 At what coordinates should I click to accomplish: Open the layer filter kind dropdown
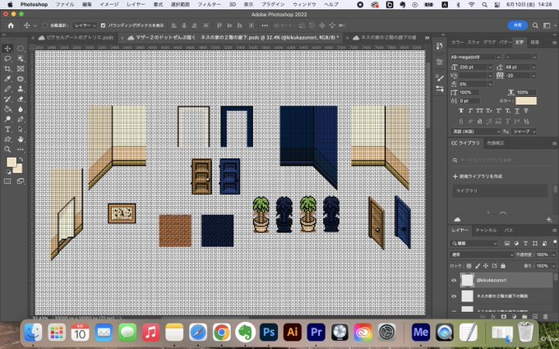point(474,243)
